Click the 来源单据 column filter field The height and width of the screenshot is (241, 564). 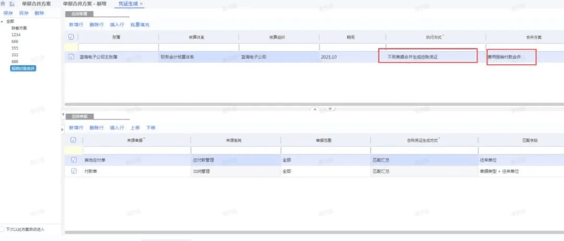[137, 150]
